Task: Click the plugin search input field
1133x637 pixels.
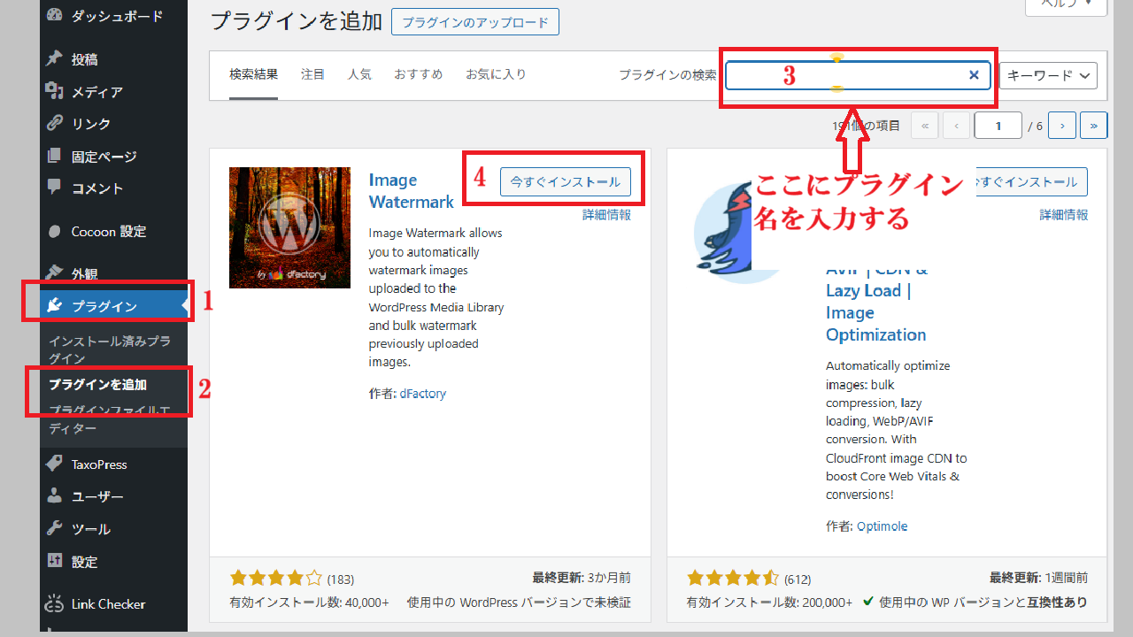Action: [x=859, y=75]
